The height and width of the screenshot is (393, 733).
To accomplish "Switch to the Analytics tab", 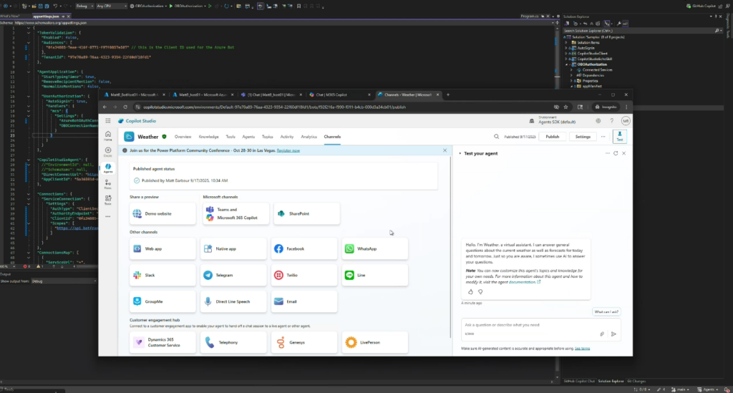I will 309,137.
